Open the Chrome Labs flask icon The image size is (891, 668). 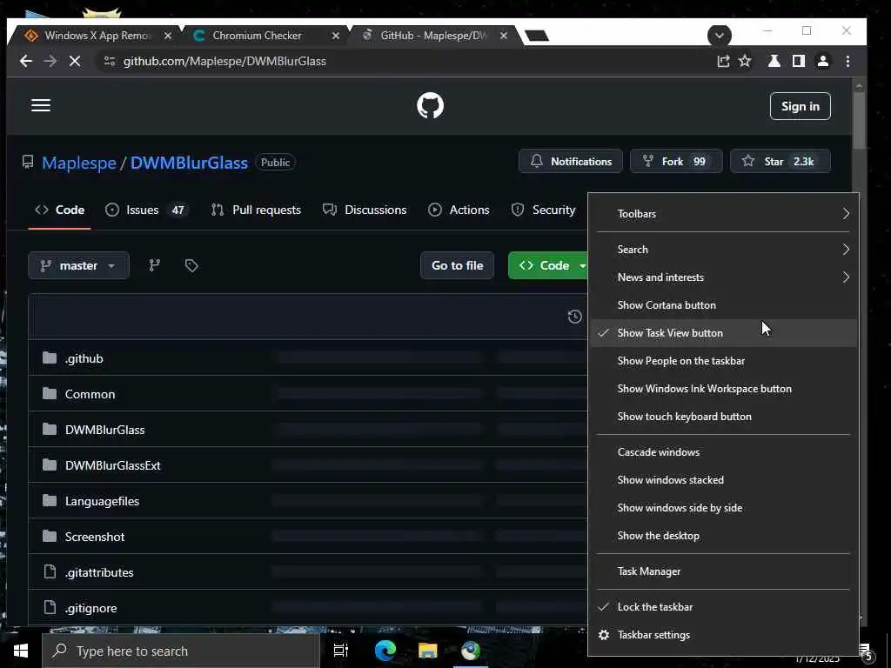click(774, 62)
